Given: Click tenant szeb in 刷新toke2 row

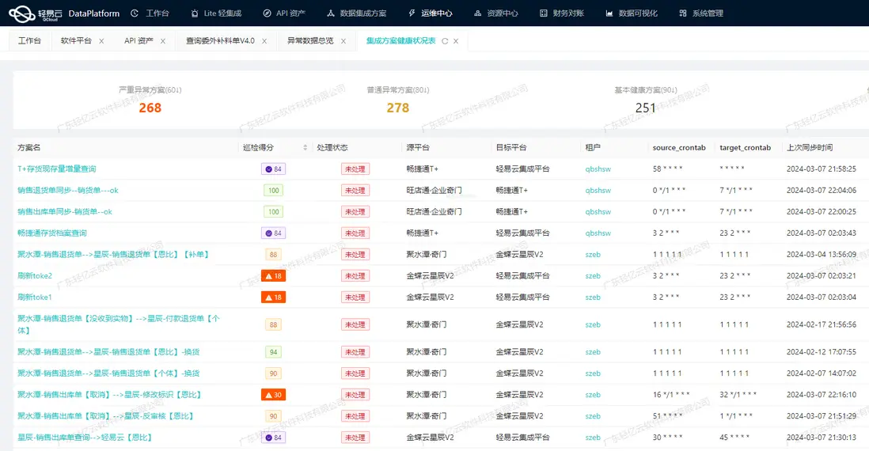Looking at the screenshot, I should pyautogui.click(x=593, y=276).
